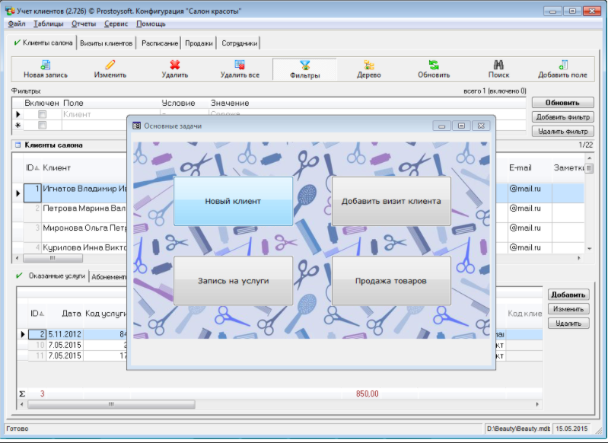This screenshot has width=608, height=443.
Task: Switch to the Продажи tab
Action: click(199, 43)
